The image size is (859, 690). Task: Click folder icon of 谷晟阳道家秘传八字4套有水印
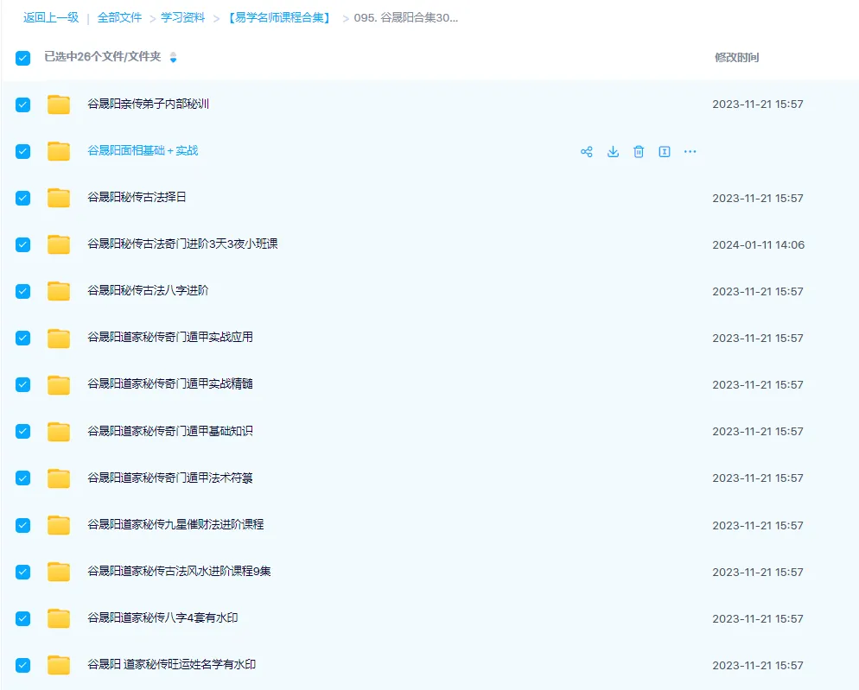[x=59, y=617]
